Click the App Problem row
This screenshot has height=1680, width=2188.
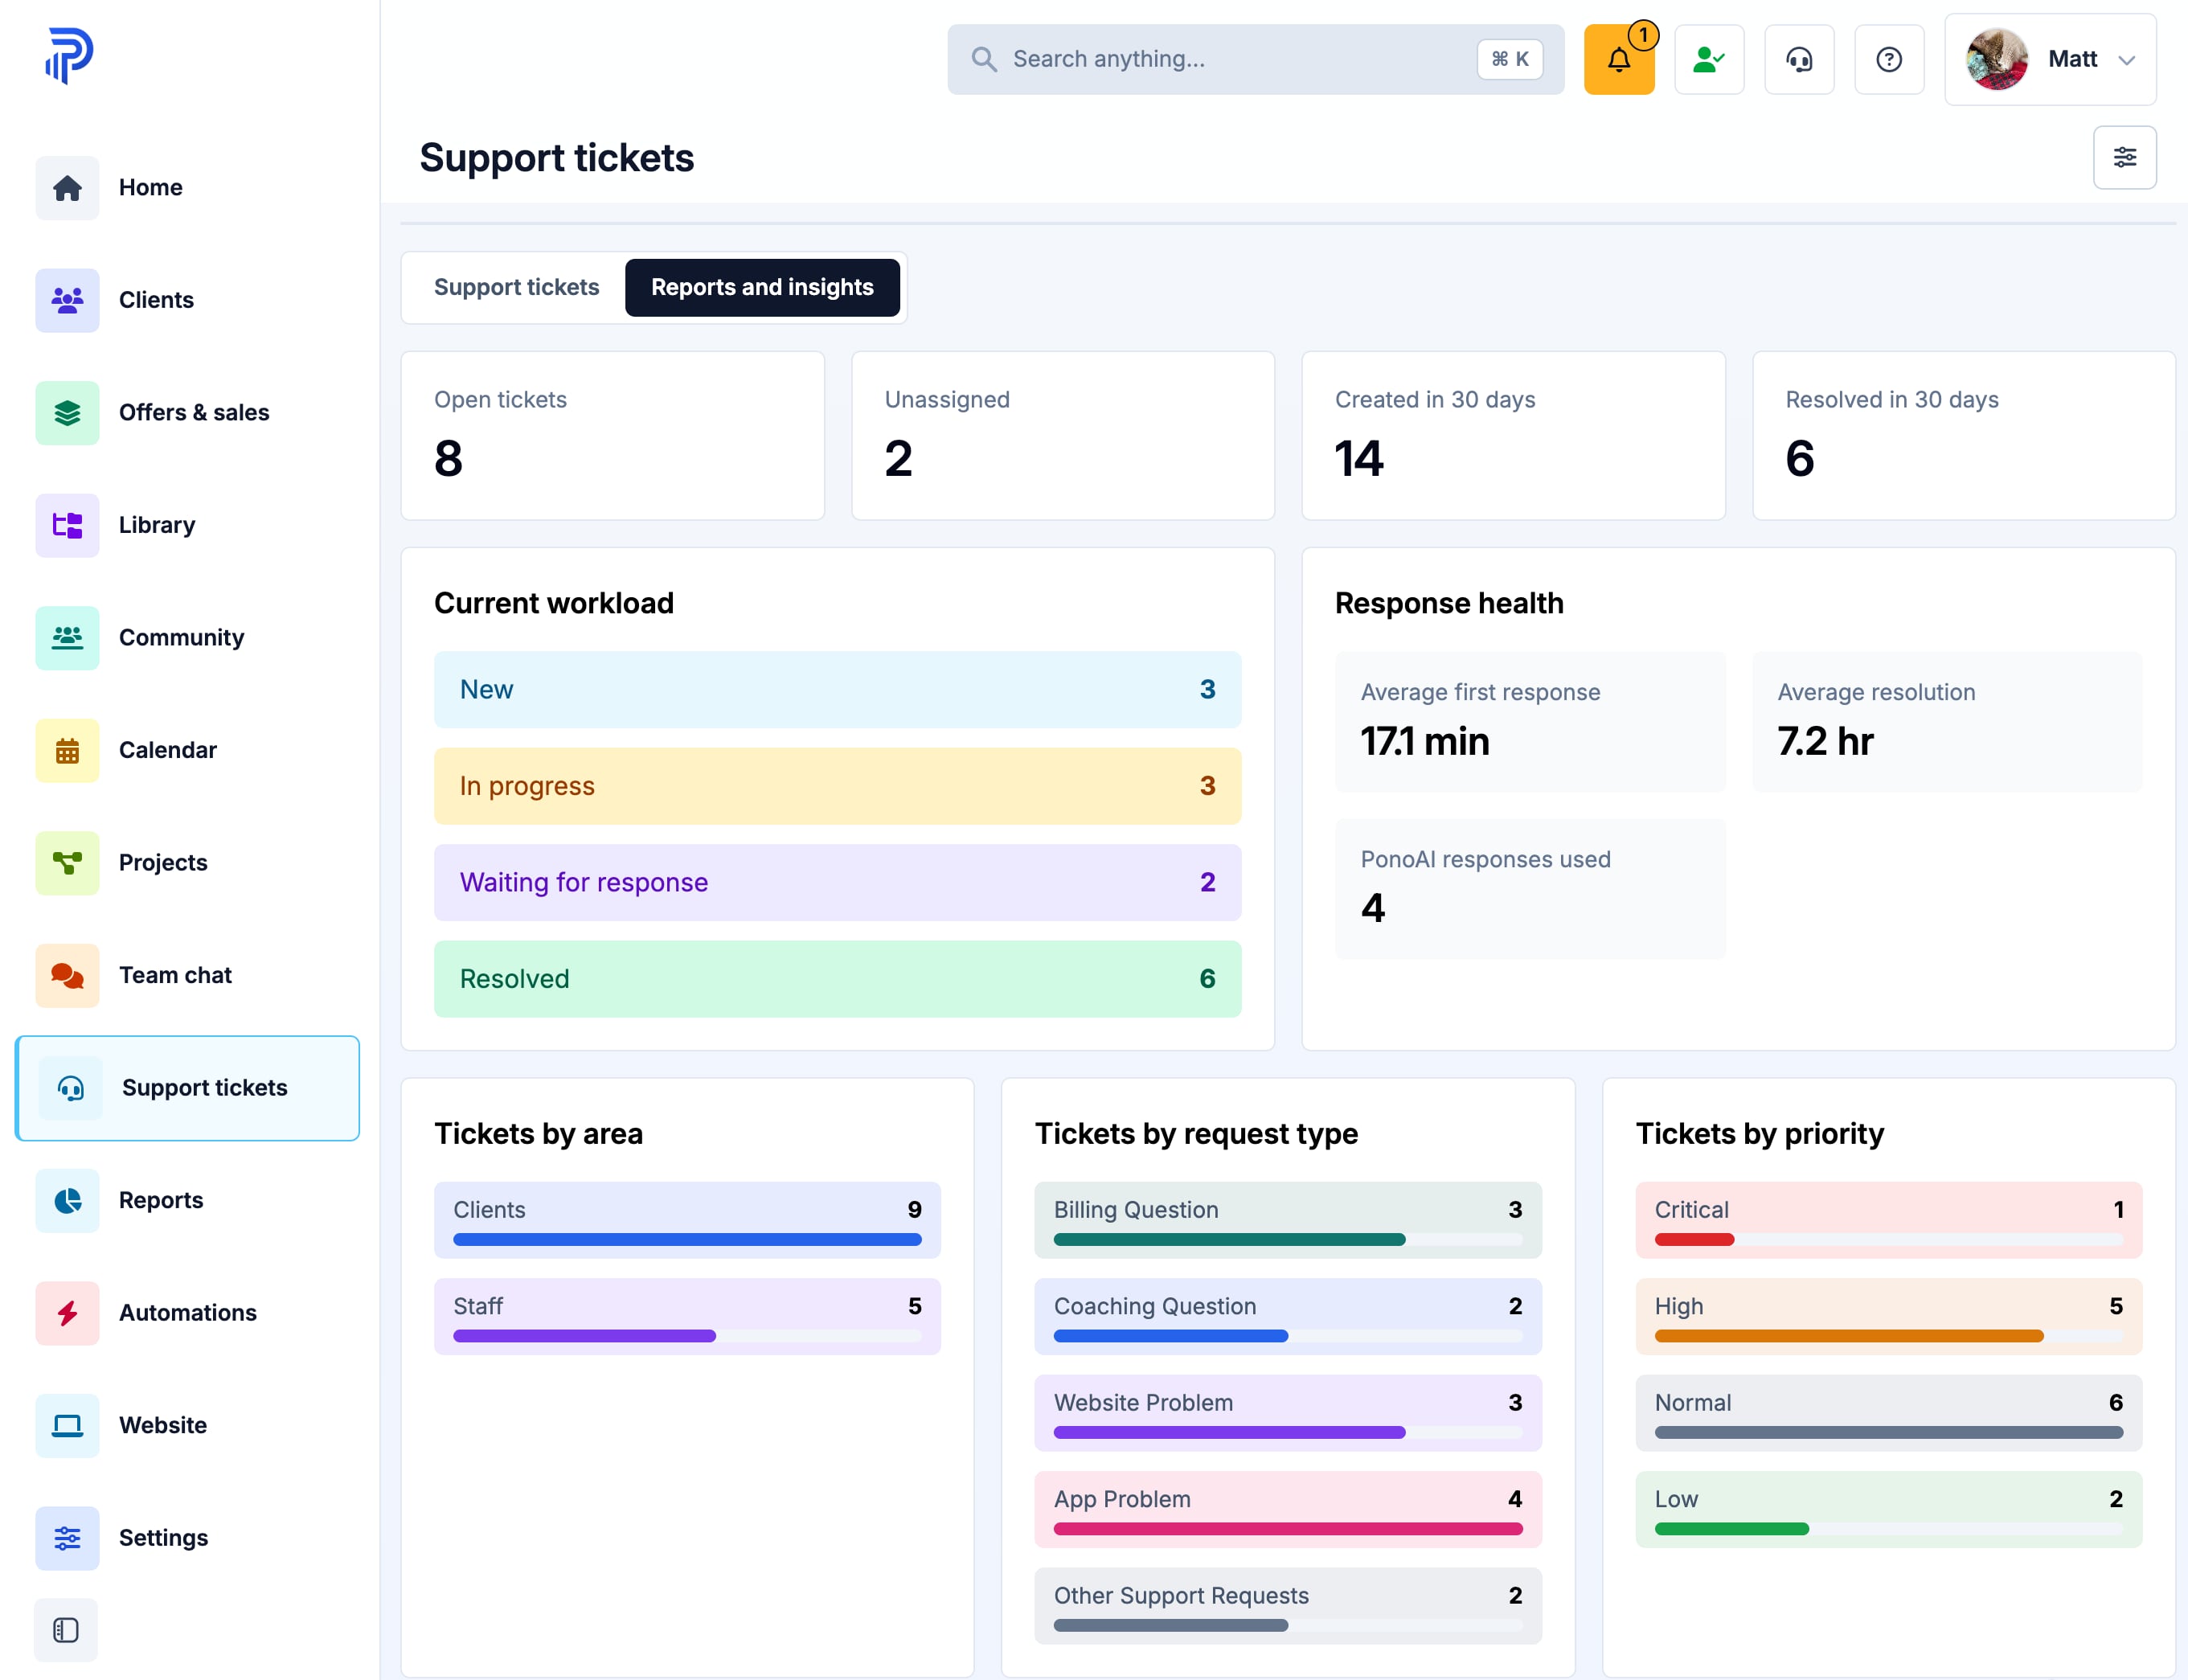1287,1509
